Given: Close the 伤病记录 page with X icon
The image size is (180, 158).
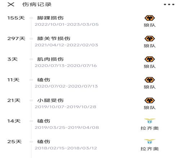Looking at the screenshot, I should point(11,5).
